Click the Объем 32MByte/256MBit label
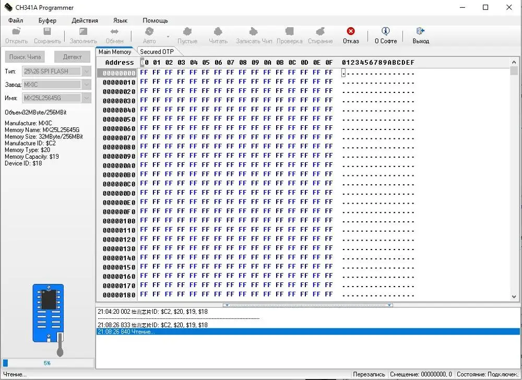Image resolution: width=522 pixels, height=380 pixels. click(35, 112)
